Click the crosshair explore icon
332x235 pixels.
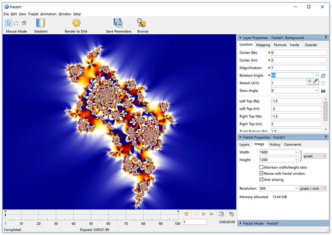point(309,81)
